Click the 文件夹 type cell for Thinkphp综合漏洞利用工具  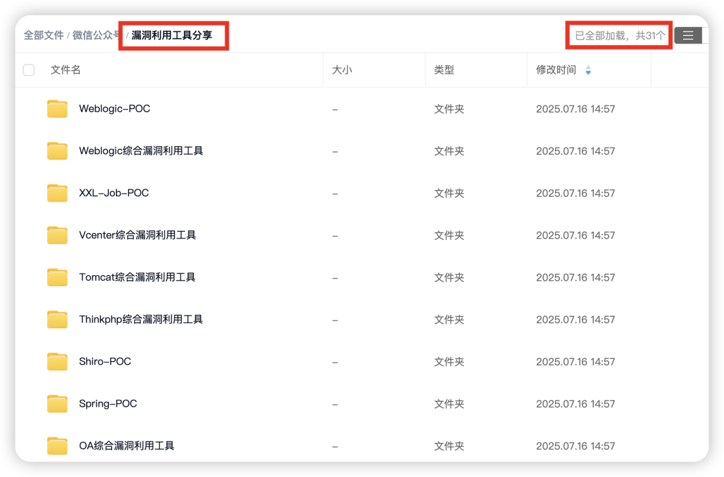coord(449,320)
